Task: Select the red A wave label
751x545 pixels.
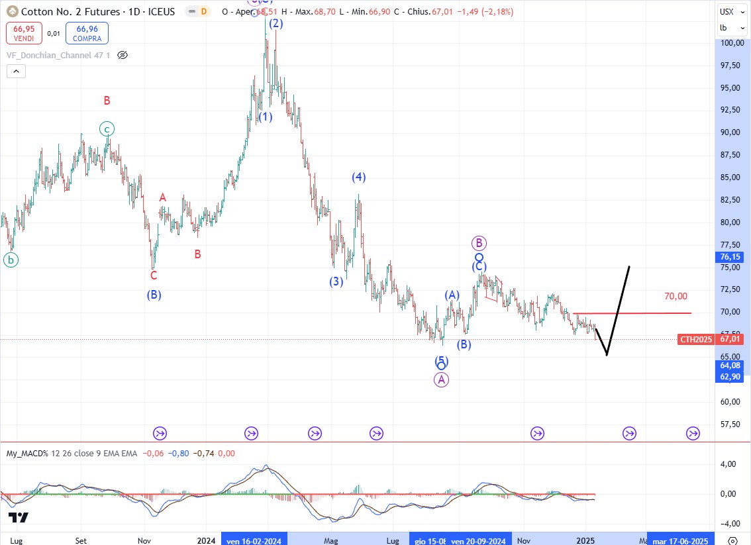Action: (163, 197)
